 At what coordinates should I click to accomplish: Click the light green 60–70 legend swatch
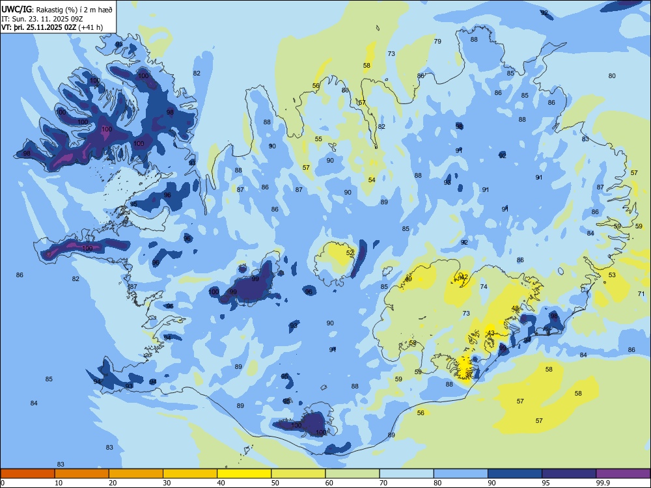pos(352,474)
